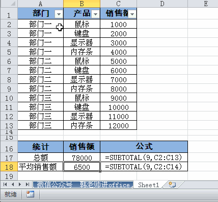
Task: Click 部门三 cell in row 13
Action: pos(40,125)
